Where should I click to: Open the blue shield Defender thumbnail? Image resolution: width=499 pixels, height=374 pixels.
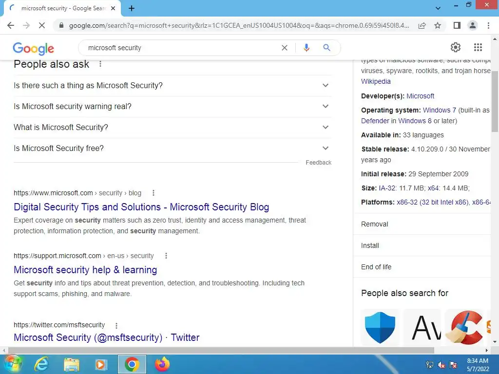click(380, 328)
